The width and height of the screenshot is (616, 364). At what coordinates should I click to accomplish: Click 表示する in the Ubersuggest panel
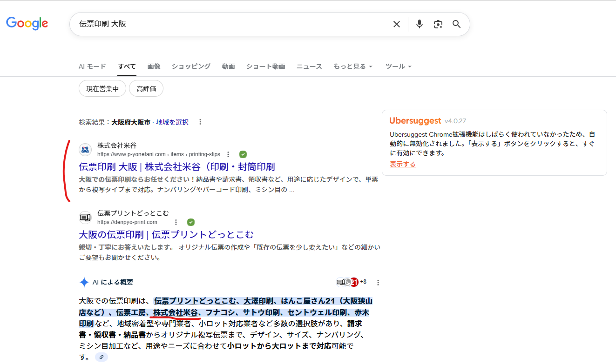402,164
